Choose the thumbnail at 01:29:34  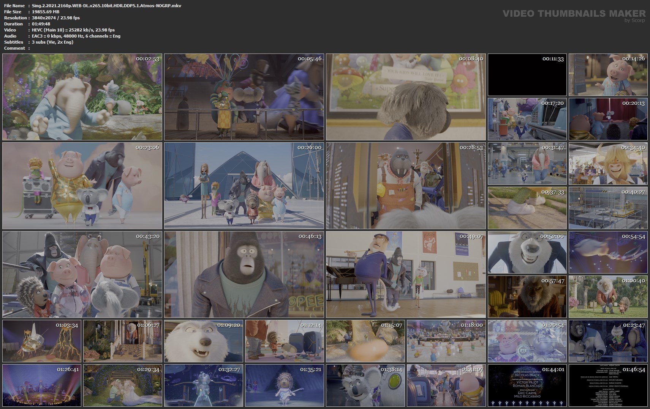click(x=123, y=385)
